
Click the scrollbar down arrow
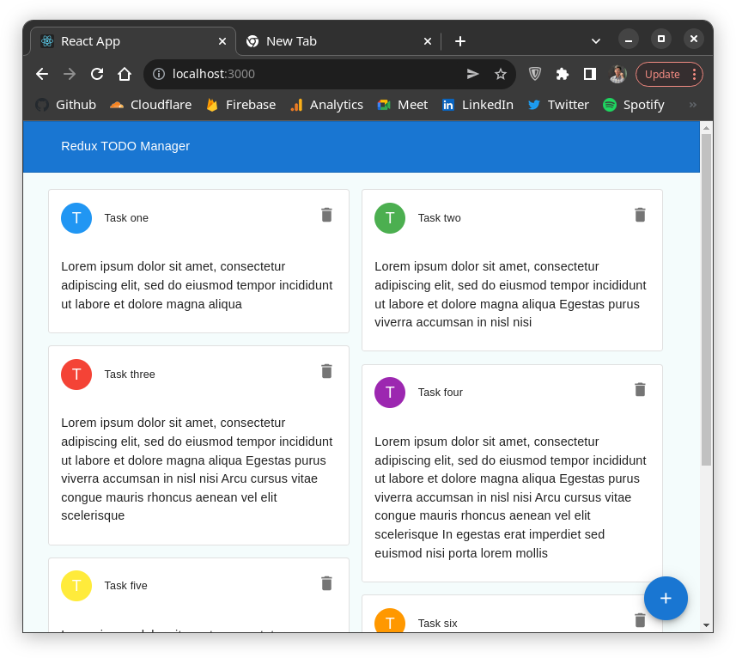tap(706, 624)
